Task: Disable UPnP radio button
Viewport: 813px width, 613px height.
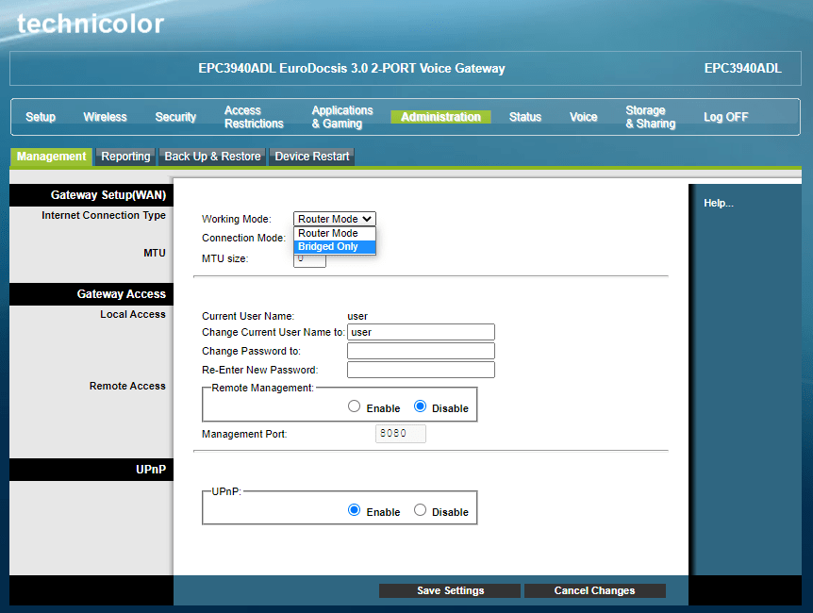Action: [420, 510]
